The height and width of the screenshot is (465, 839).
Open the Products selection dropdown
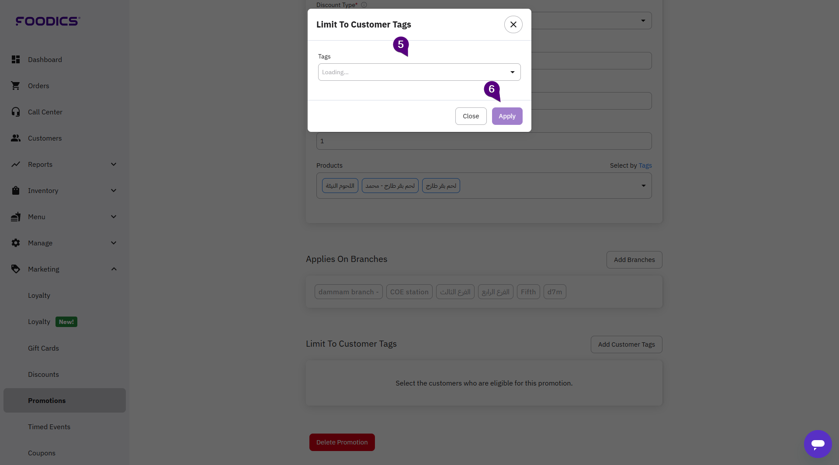(x=643, y=186)
